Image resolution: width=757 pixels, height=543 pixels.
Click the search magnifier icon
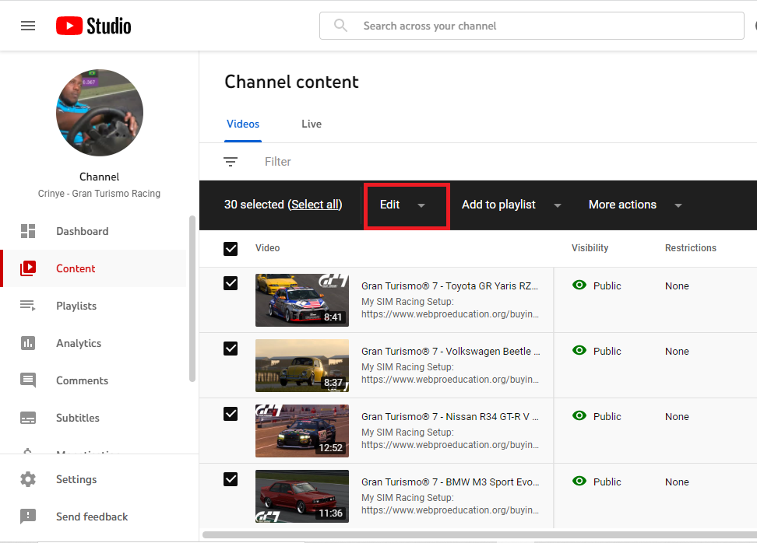click(340, 26)
